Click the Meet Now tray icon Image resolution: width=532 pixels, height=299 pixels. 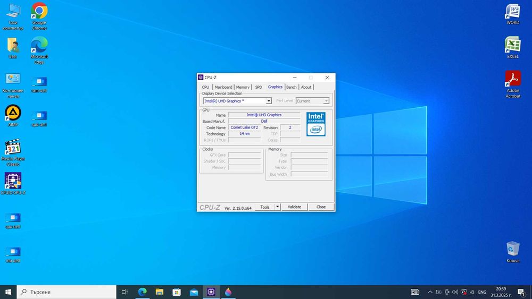coord(447,292)
